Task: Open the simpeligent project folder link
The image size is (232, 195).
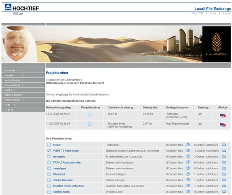Action: pyautogui.click(x=60, y=169)
